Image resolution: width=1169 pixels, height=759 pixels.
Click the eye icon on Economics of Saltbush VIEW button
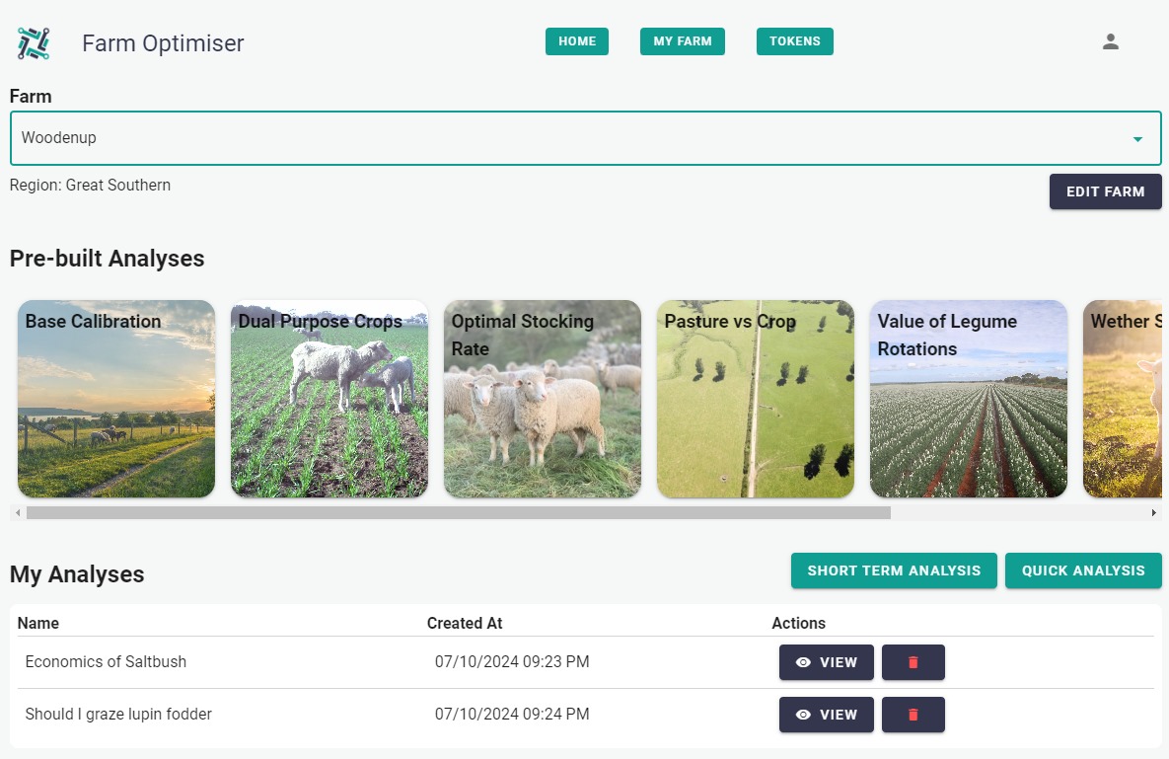805,662
